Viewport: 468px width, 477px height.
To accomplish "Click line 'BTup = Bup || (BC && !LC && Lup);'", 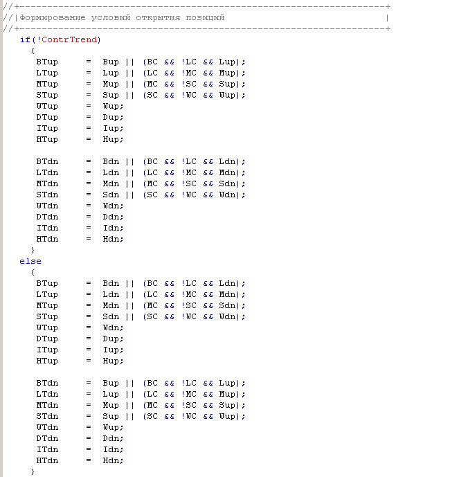I will (141, 62).
